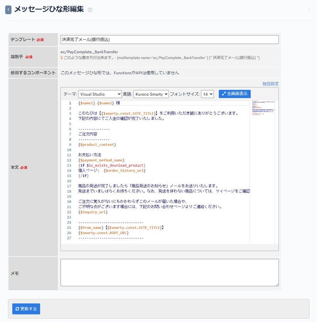This screenshot has height=322, width=317.
Task: Click line 4 starting with 下記の内容にてご入金
Action: click(121, 118)
